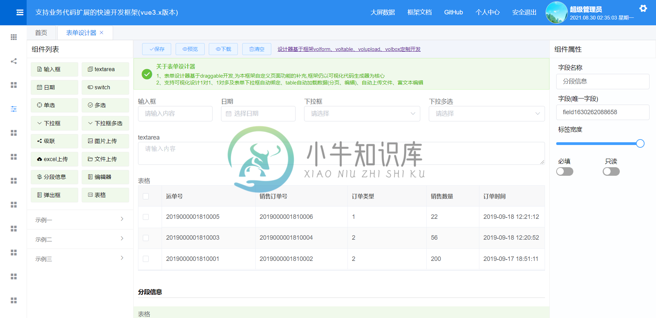Image resolution: width=656 pixels, height=318 pixels.
Task: Check row 2019000001810003 checkbox
Action: pyautogui.click(x=146, y=238)
